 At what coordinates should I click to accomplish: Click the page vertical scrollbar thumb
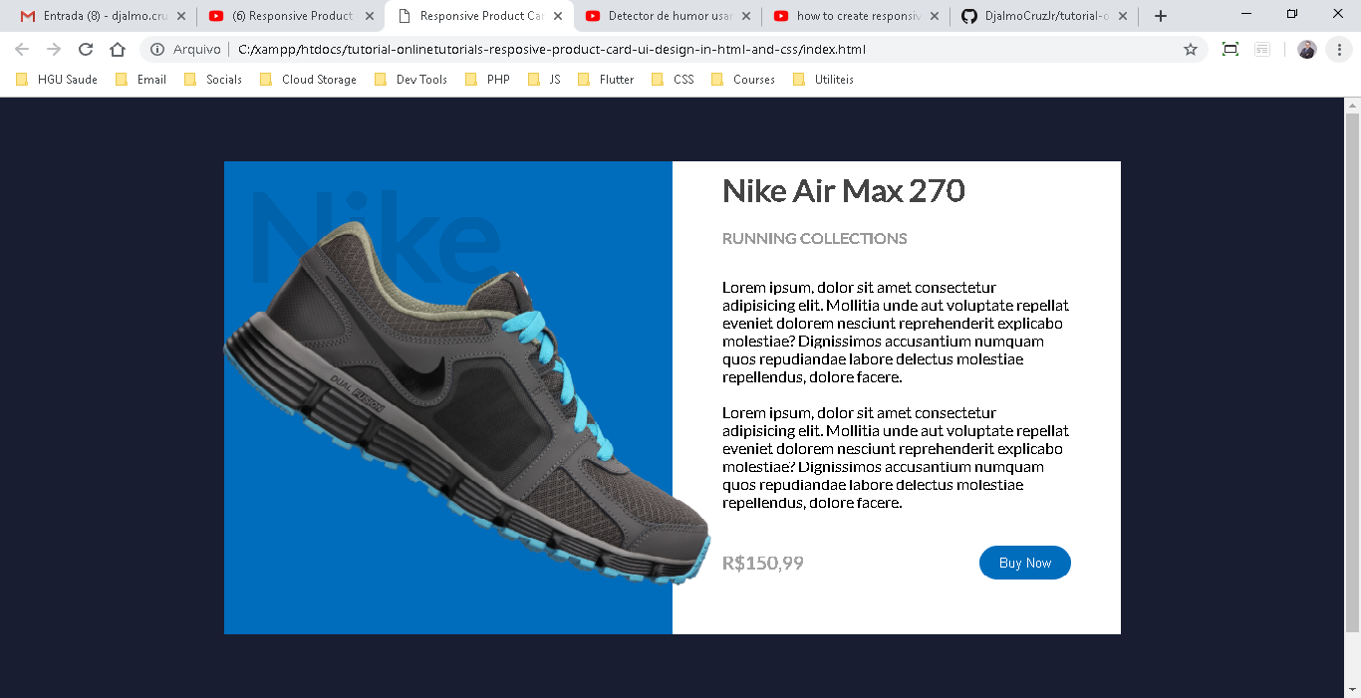[x=1352, y=371]
